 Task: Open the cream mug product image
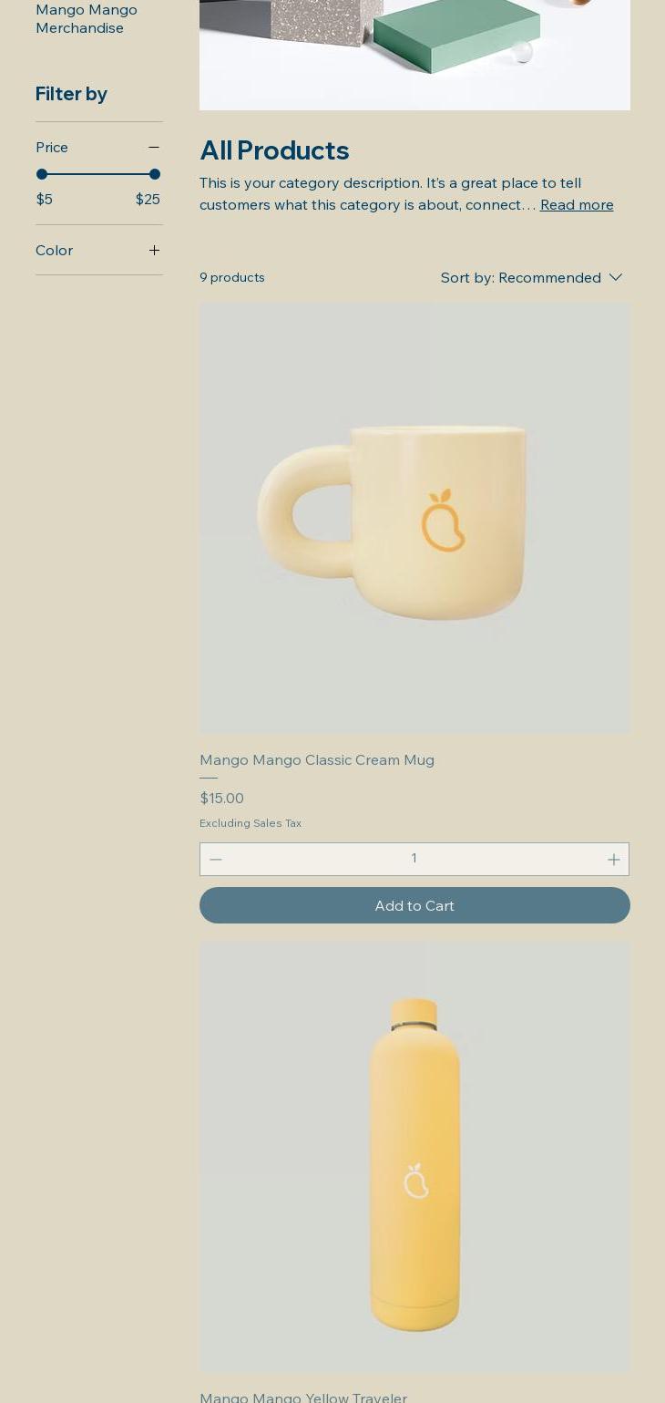pyautogui.click(x=414, y=519)
